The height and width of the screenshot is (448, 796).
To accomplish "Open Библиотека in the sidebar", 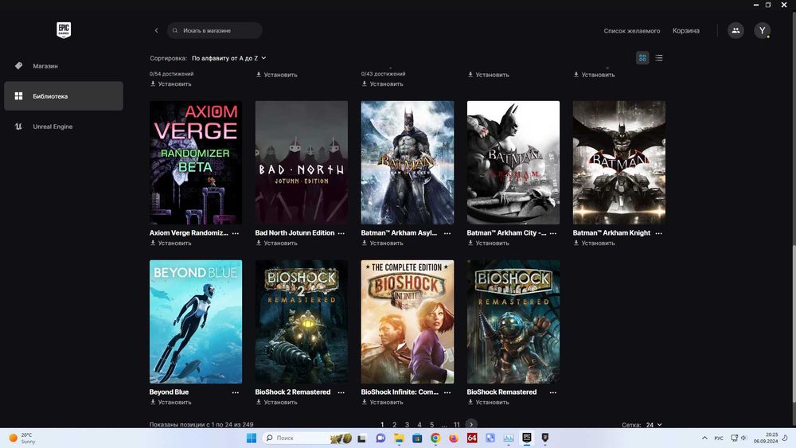I will coord(50,96).
